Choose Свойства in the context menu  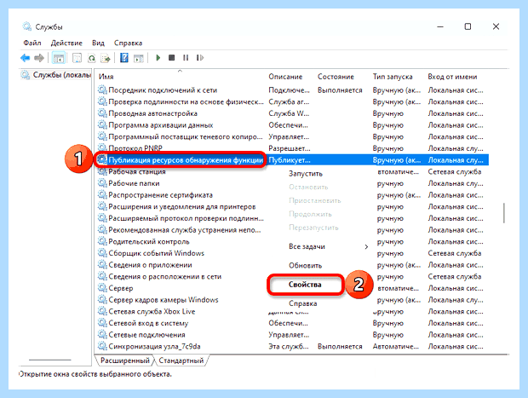pyautogui.click(x=305, y=285)
